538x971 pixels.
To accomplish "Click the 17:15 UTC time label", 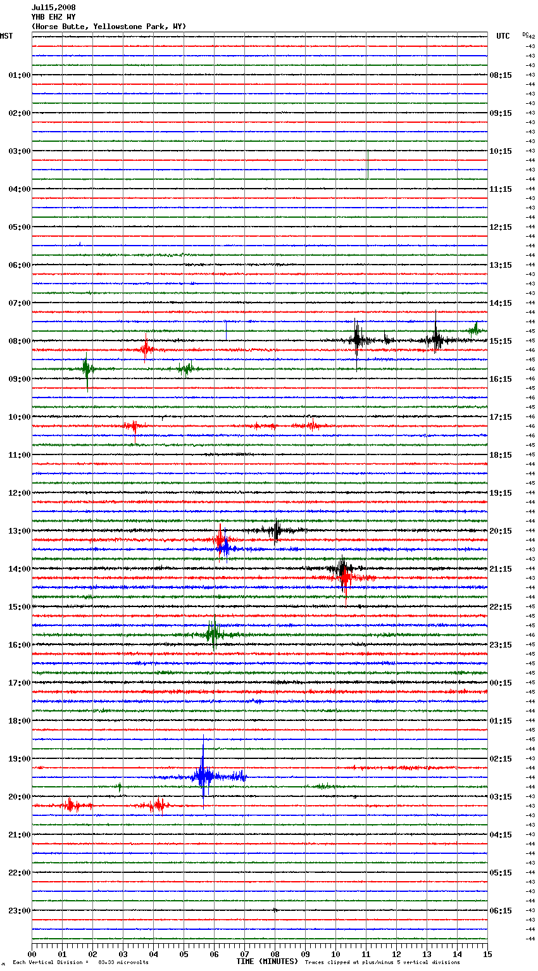I will (x=501, y=417).
